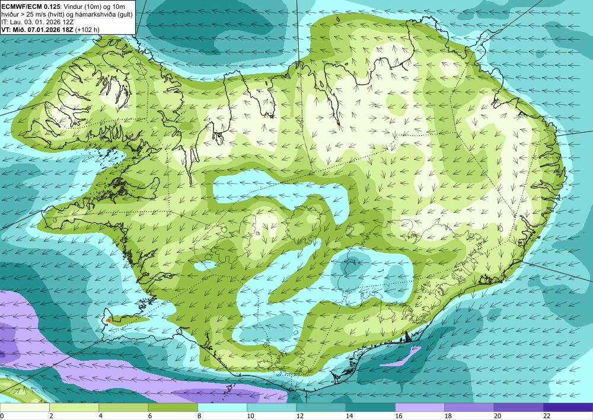Click the legend scale label '8'
Viewport: 593px width, 420px height.
199,416
